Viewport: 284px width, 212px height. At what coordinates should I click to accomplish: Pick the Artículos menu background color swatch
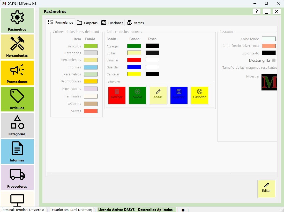[x=91, y=46]
